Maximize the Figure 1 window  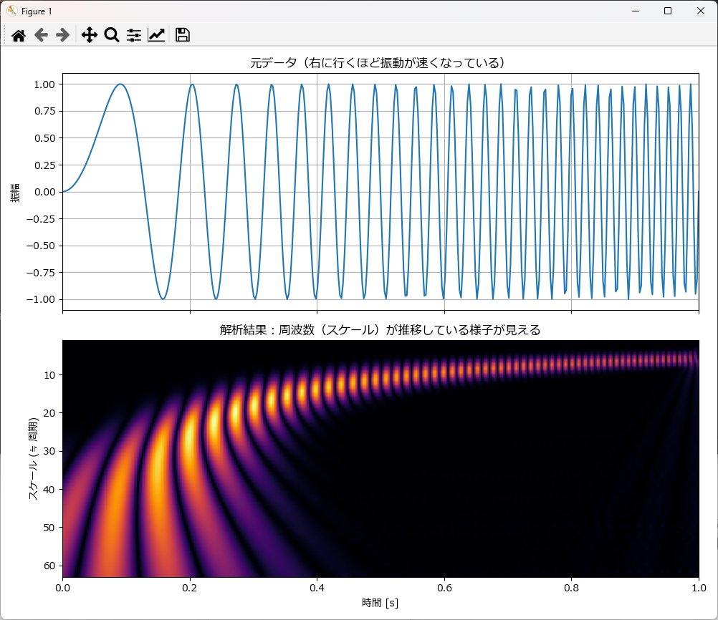click(x=668, y=11)
